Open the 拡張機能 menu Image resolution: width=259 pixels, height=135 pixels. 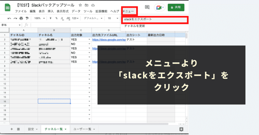(101, 11)
